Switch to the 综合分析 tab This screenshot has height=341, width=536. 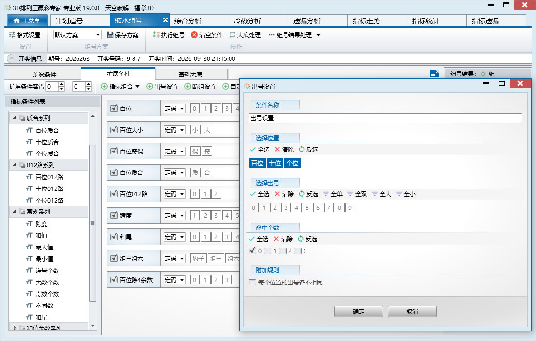199,21
